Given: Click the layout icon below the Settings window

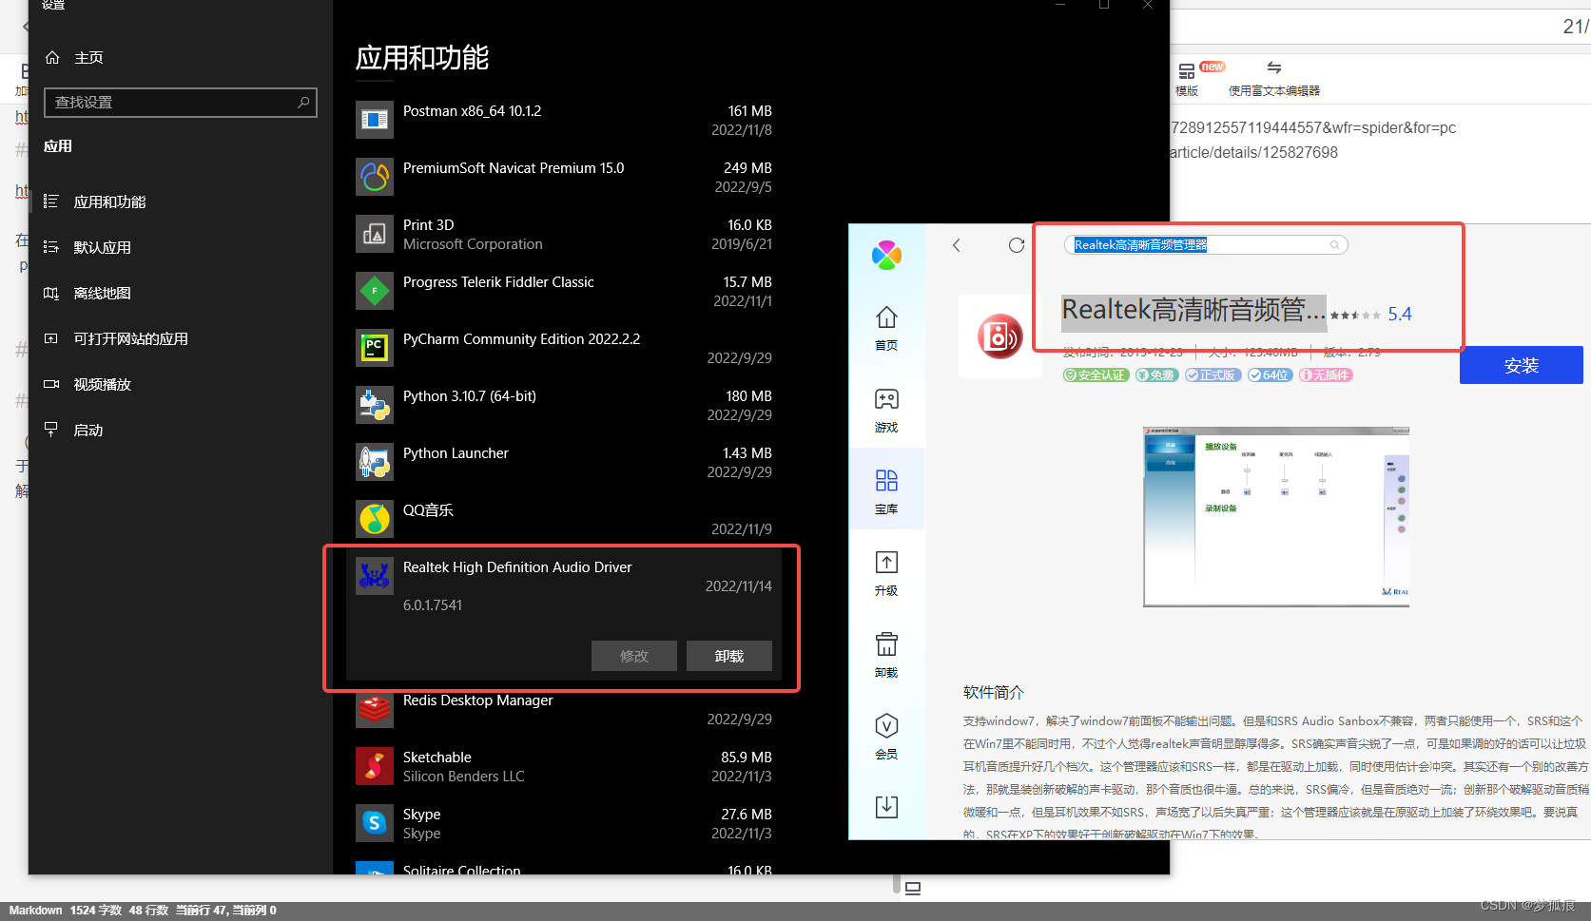Looking at the screenshot, I should point(913,889).
